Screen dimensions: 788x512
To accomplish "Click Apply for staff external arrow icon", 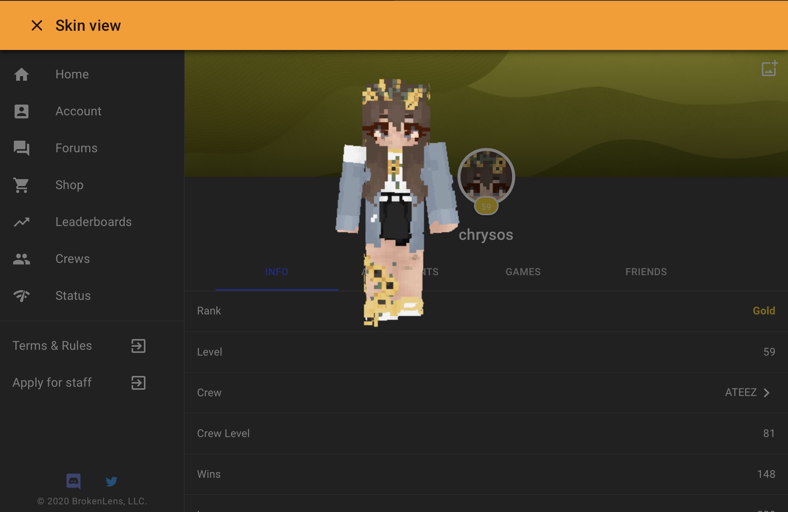I will pos(139,382).
